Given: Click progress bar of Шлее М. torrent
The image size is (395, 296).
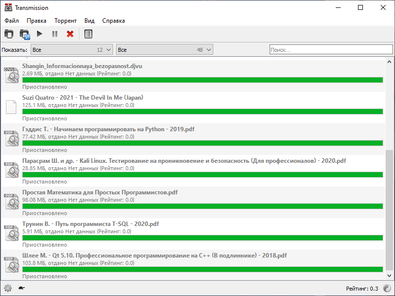Looking at the screenshot, I should [x=202, y=269].
